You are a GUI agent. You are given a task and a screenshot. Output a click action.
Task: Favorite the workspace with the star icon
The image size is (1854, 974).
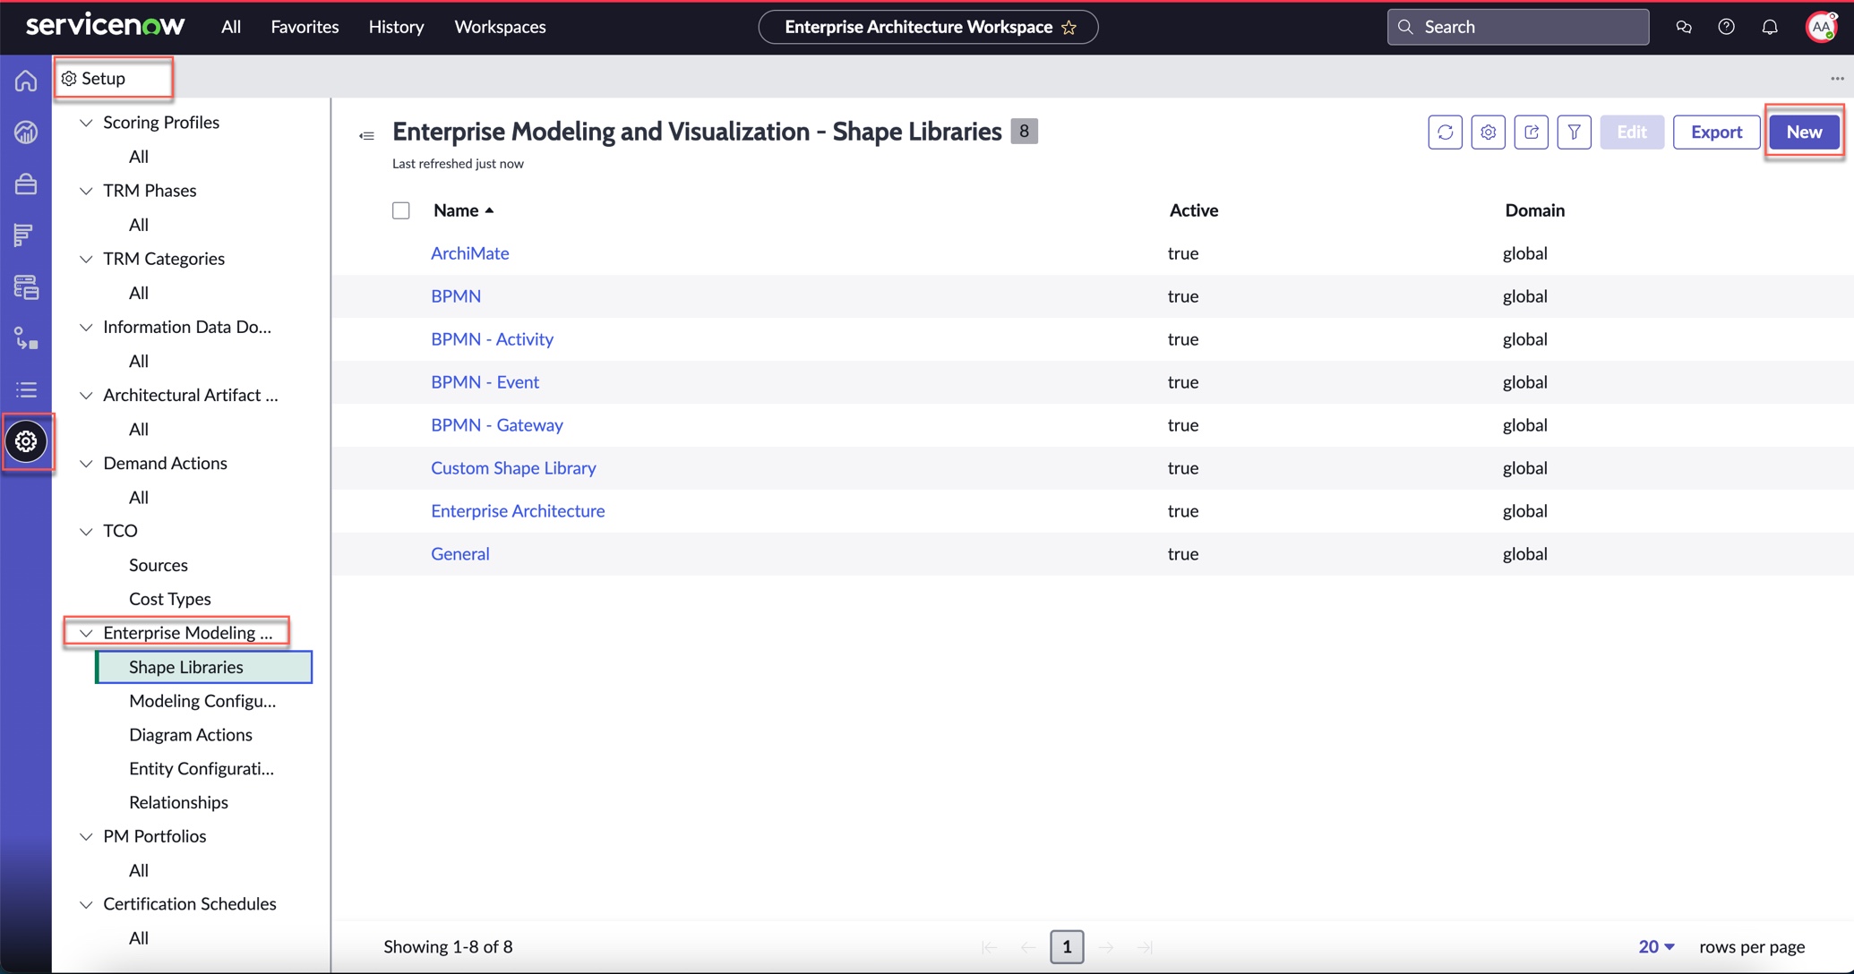click(x=1069, y=28)
